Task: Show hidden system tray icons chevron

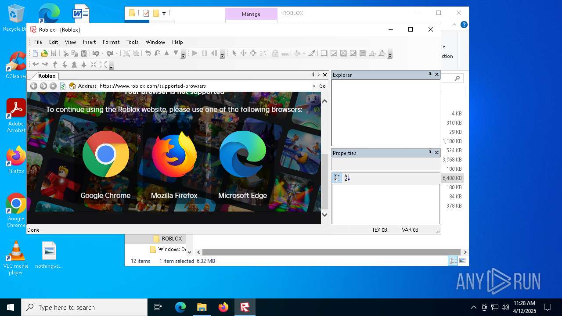Action: (473, 307)
